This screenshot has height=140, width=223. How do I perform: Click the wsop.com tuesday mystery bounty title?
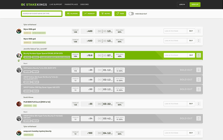click(37, 131)
